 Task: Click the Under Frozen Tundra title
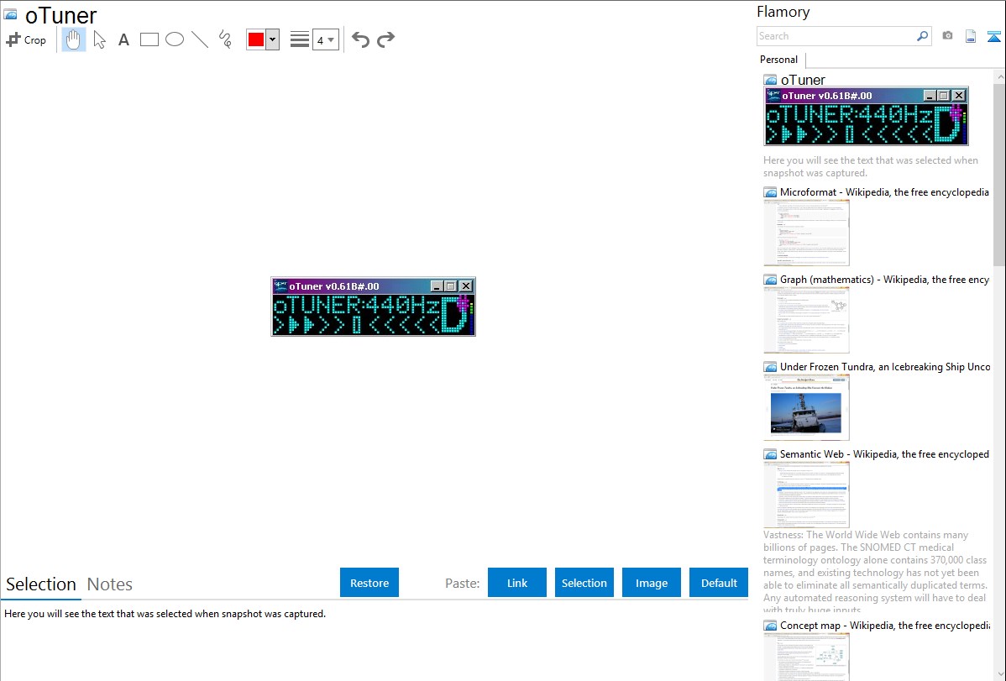[885, 366]
